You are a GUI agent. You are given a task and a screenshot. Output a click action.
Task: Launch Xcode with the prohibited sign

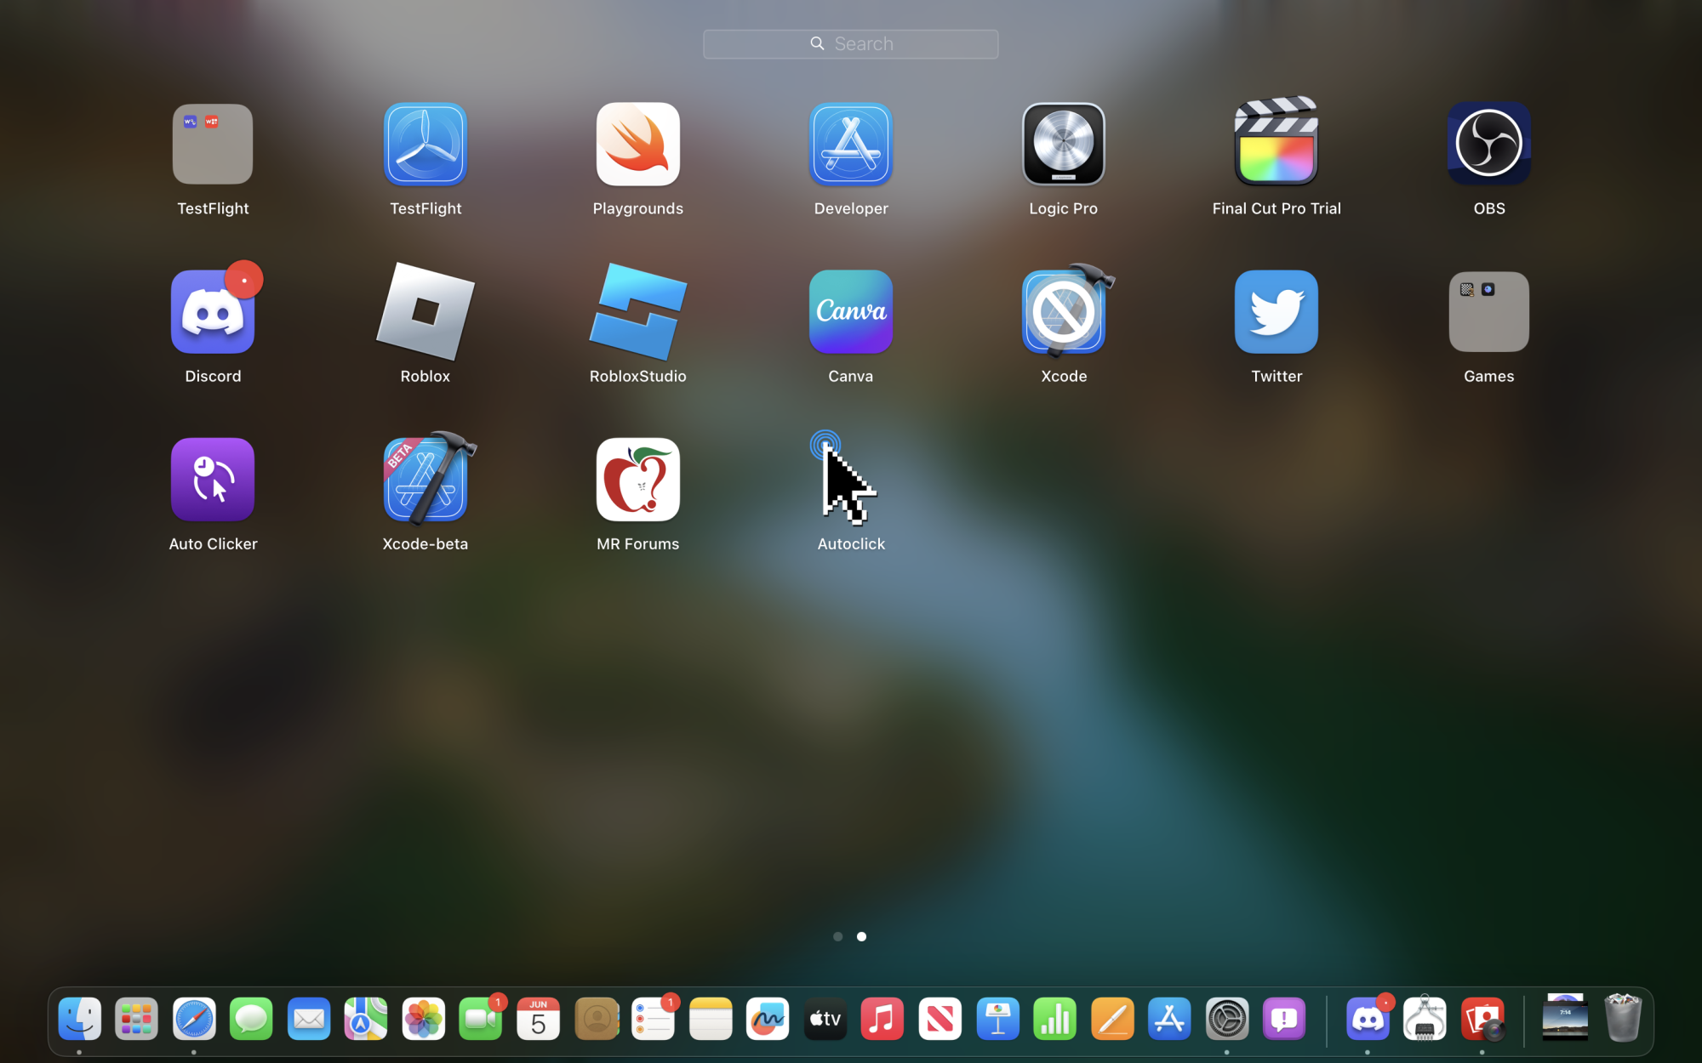click(1064, 311)
